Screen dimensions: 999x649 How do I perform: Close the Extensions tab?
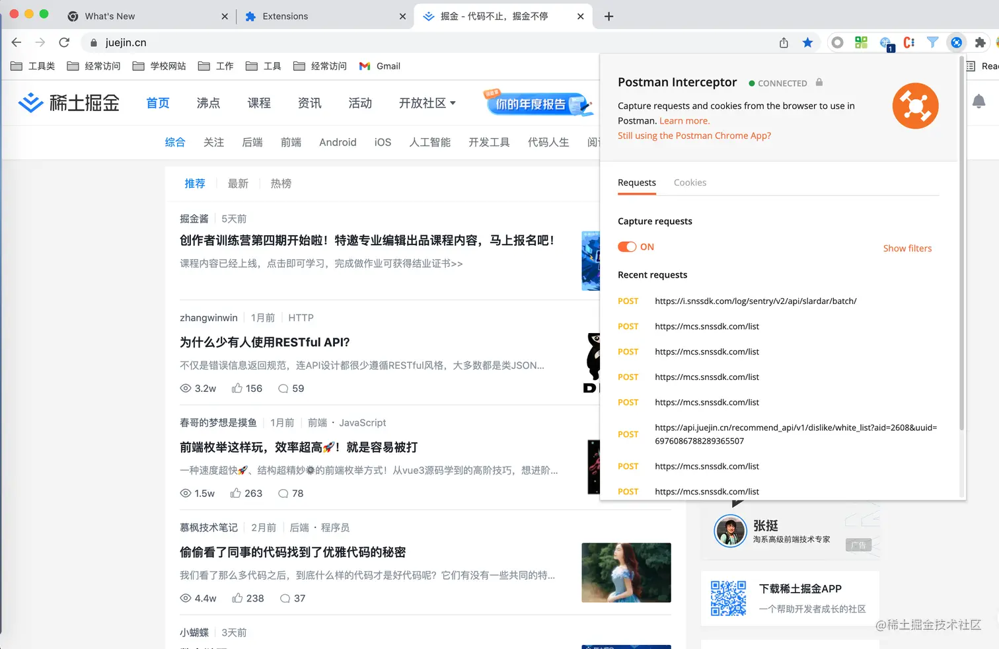(402, 16)
